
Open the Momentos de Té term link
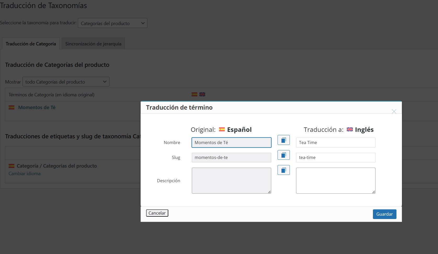[x=37, y=108]
